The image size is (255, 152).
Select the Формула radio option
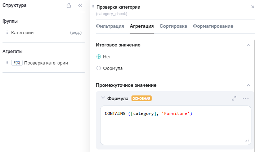(x=99, y=68)
